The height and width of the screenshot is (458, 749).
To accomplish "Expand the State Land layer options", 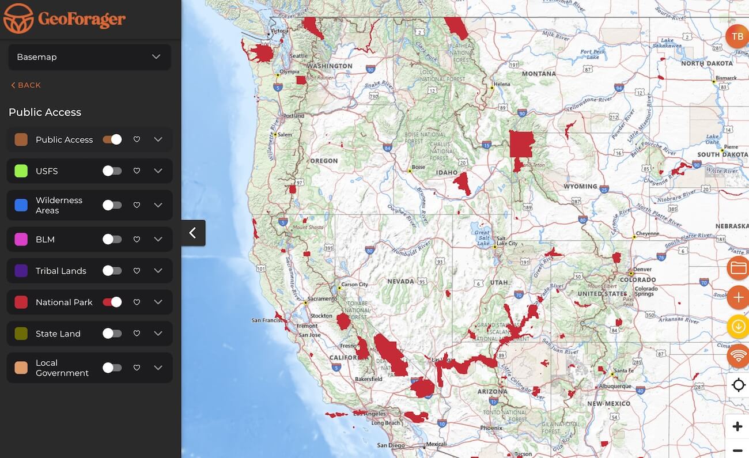I will (158, 334).
